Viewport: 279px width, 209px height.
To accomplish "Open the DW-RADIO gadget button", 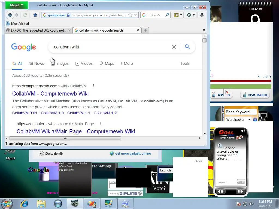I will (x=255, y=95).
